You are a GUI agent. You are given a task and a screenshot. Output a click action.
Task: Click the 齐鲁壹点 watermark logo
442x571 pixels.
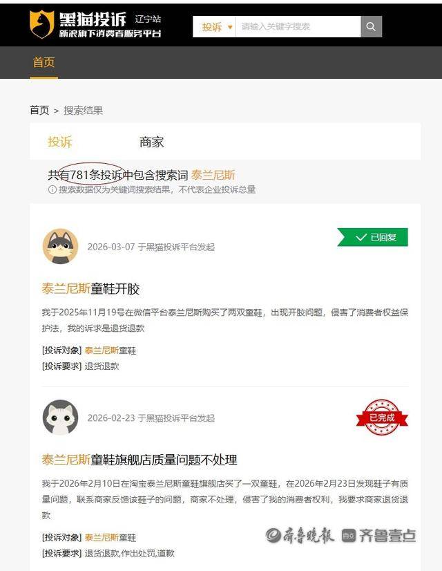379,535
